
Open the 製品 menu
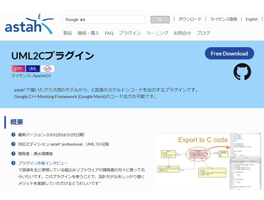tap(67, 33)
